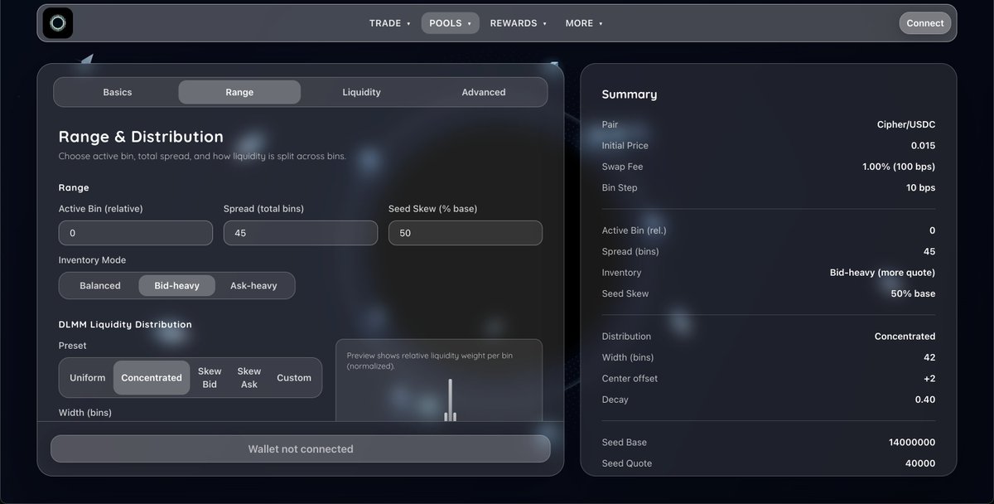Screen dimensions: 994x504
Task: Focus the Active Bin (relative) input
Action: 136,233
